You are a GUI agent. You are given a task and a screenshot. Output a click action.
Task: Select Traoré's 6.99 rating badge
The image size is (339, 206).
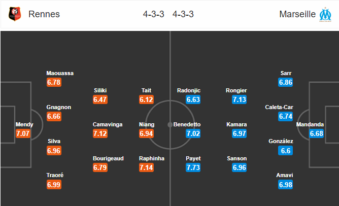54,185
